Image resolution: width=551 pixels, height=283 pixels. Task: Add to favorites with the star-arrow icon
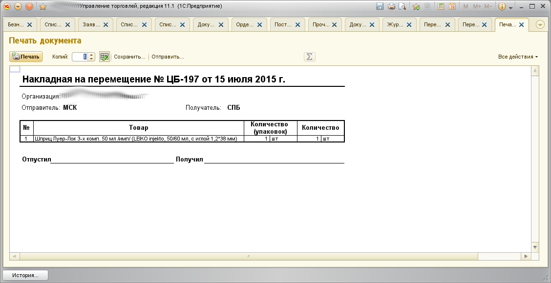coord(416,6)
